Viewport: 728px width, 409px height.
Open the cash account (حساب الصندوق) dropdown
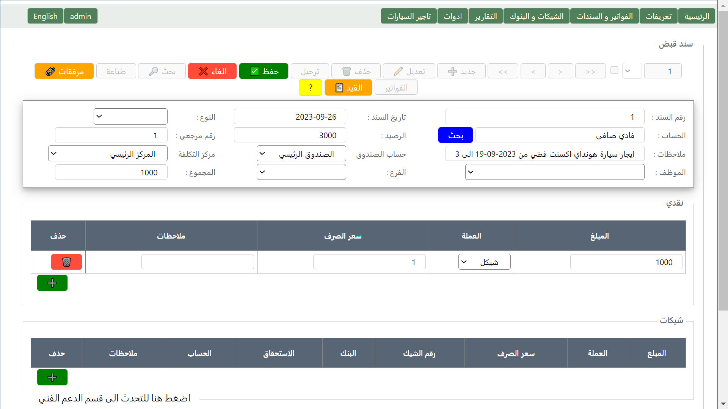(301, 154)
